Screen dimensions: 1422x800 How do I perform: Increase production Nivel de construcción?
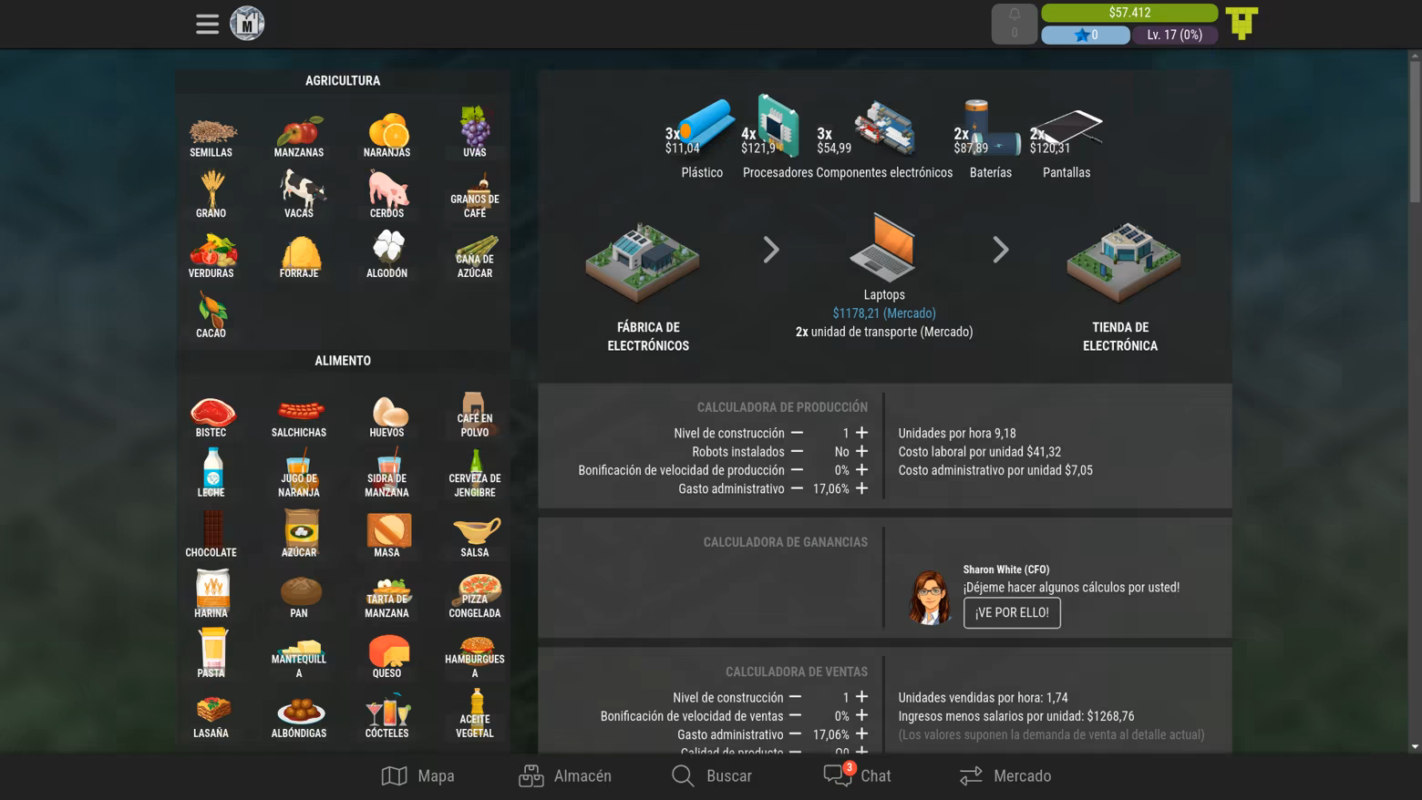(x=861, y=433)
